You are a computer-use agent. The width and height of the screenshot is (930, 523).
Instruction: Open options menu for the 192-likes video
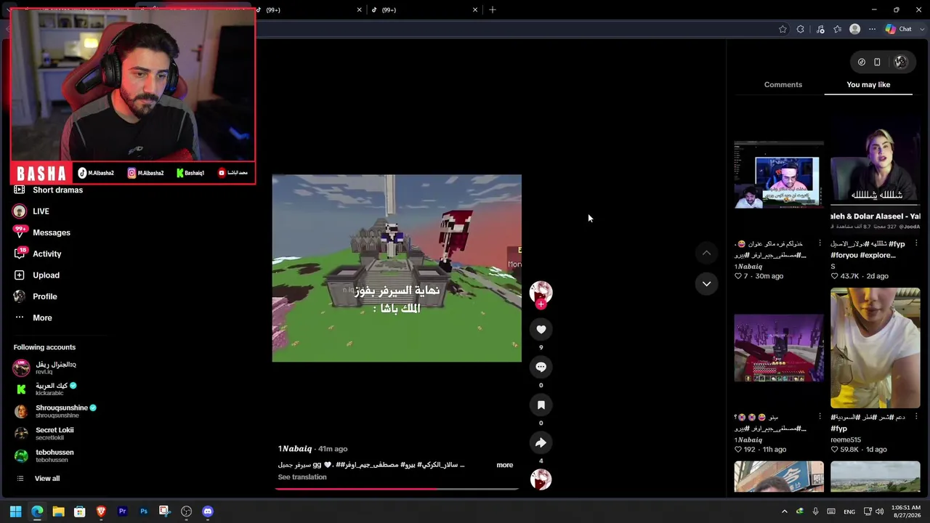(820, 417)
